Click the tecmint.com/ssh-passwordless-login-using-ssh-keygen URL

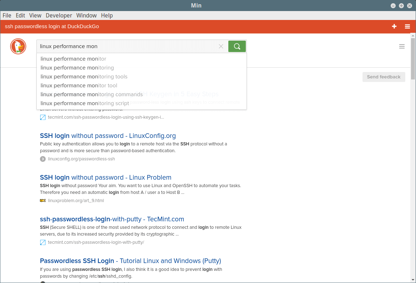pos(106,117)
